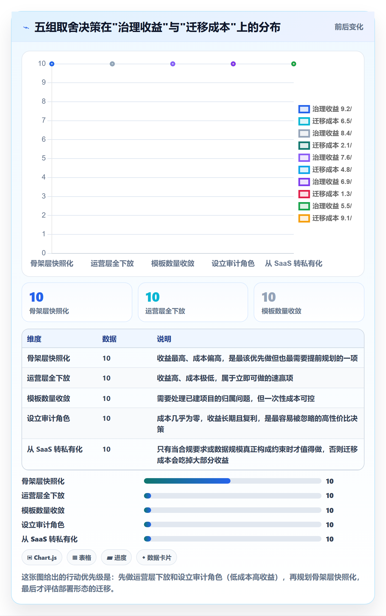The width and height of the screenshot is (386, 616).
Task: Open the 运营层全下放 stat card
Action: click(x=193, y=302)
